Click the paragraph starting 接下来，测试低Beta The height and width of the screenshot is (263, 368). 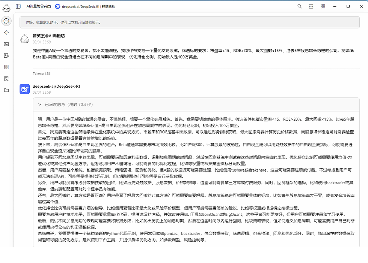click(x=195, y=148)
